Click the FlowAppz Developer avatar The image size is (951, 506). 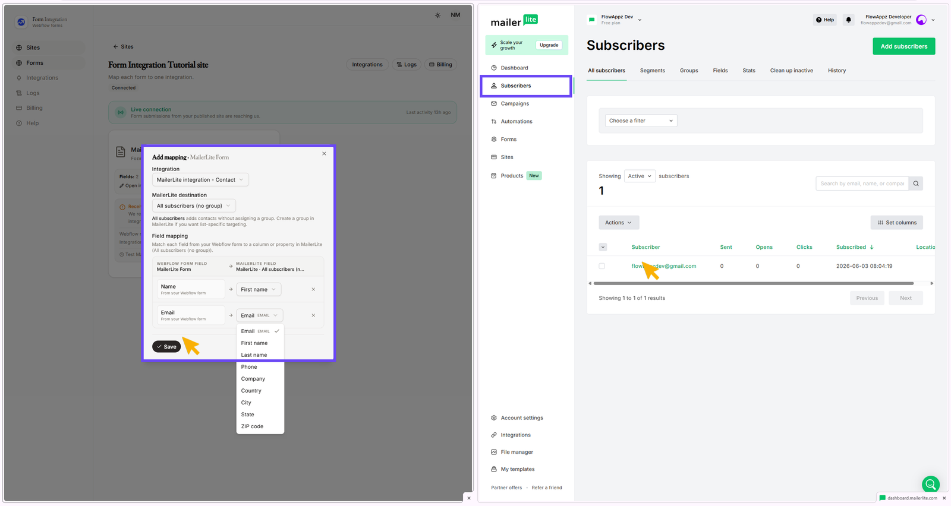[x=921, y=20]
